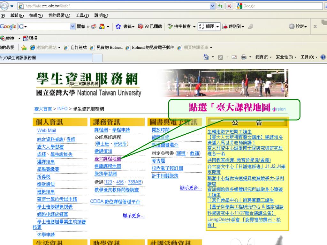Open the 網頁(P) page menu
The width and height of the screenshot is (327, 245).
click(x=263, y=57)
